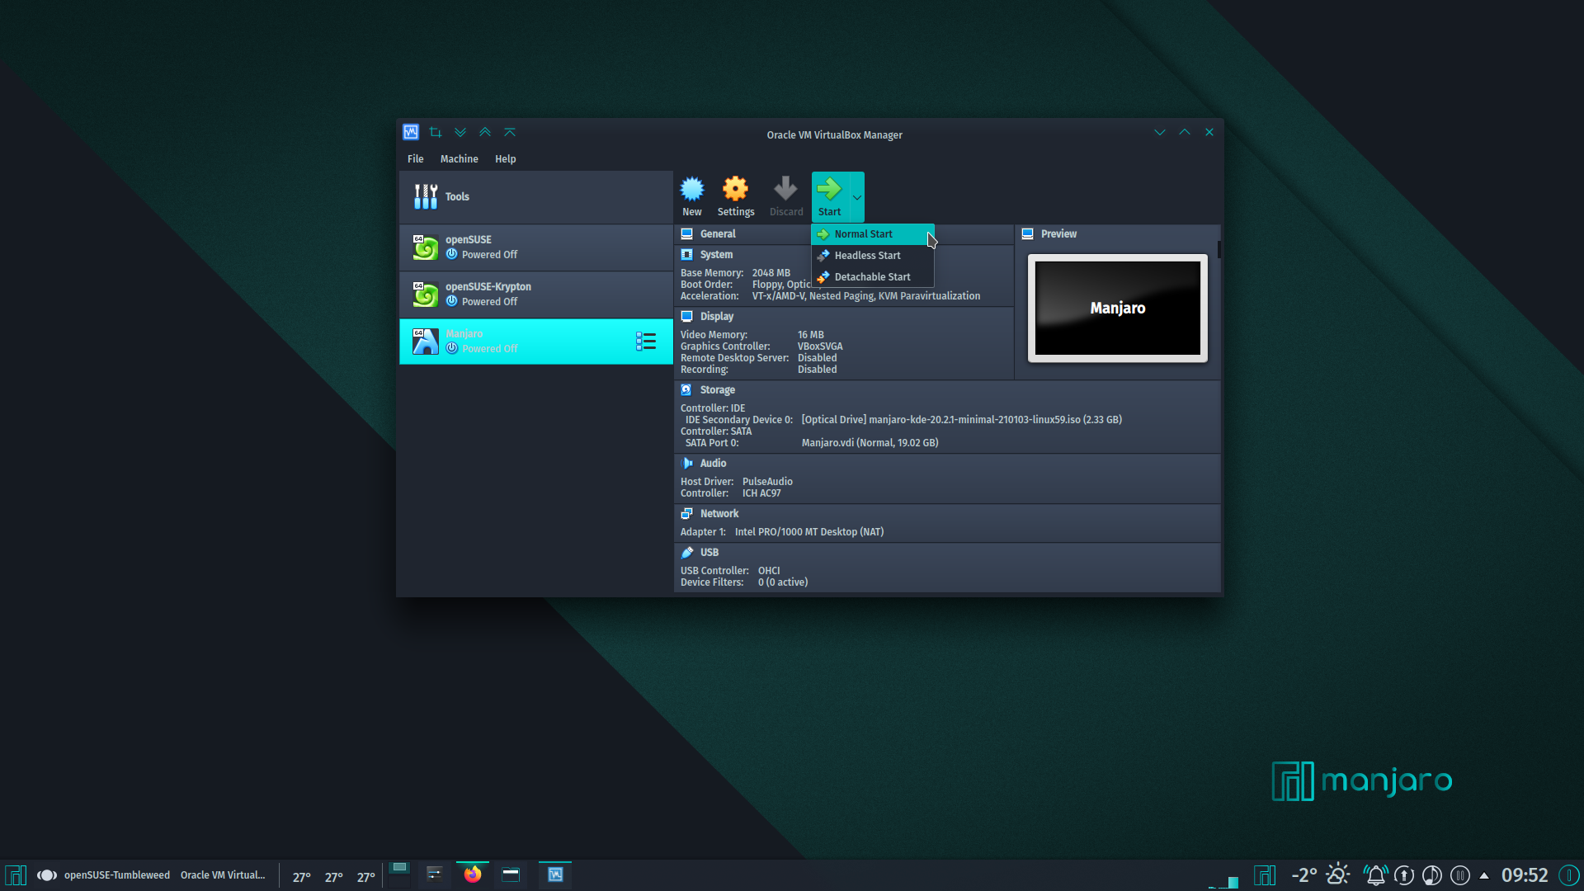Open the Manjaro application launcher in taskbar
The height and width of the screenshot is (891, 1584).
click(16, 875)
